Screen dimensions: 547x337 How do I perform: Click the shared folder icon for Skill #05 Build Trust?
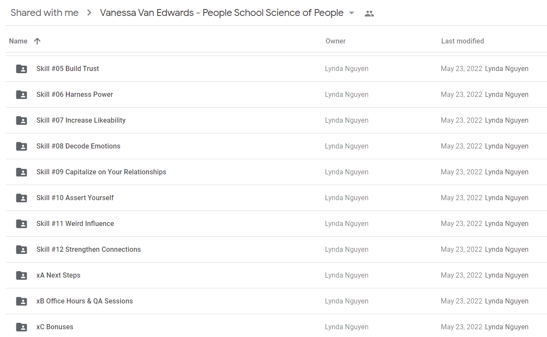tap(22, 69)
